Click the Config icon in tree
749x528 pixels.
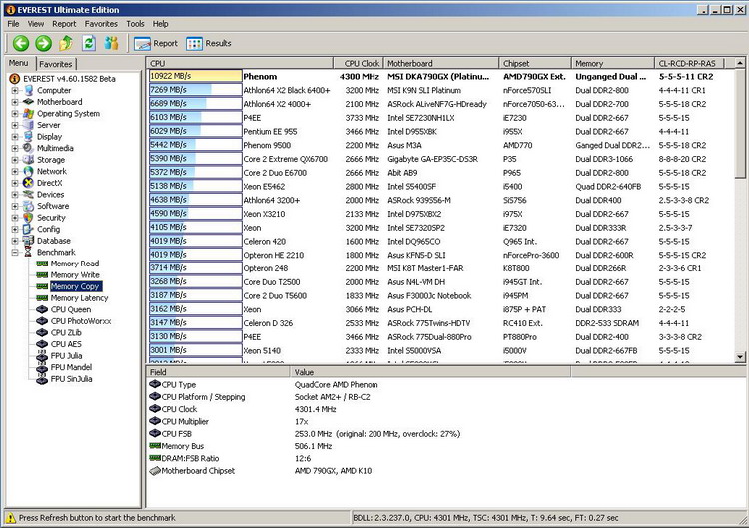28,230
